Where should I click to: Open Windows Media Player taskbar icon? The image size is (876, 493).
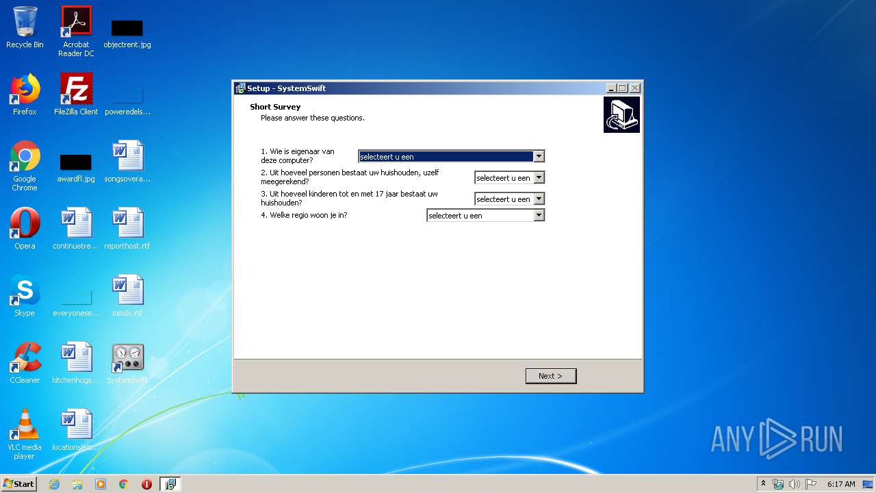click(101, 484)
